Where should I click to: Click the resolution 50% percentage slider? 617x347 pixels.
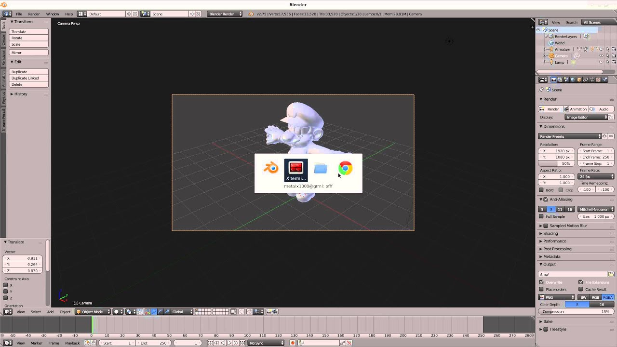[557, 163]
